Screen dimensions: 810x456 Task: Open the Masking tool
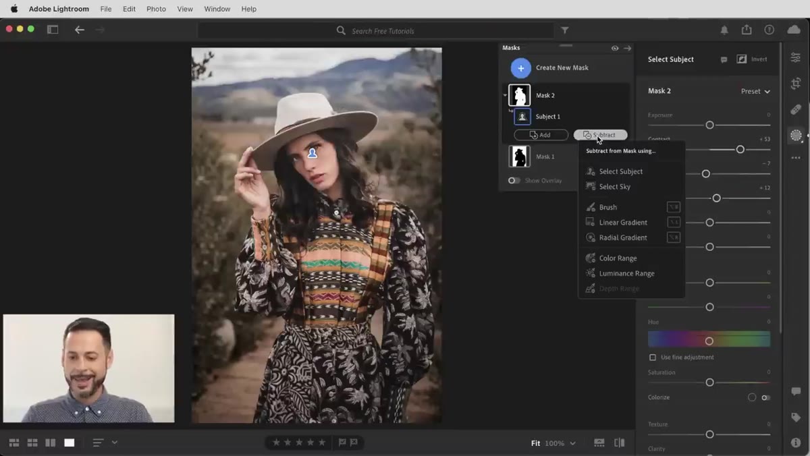point(796,136)
